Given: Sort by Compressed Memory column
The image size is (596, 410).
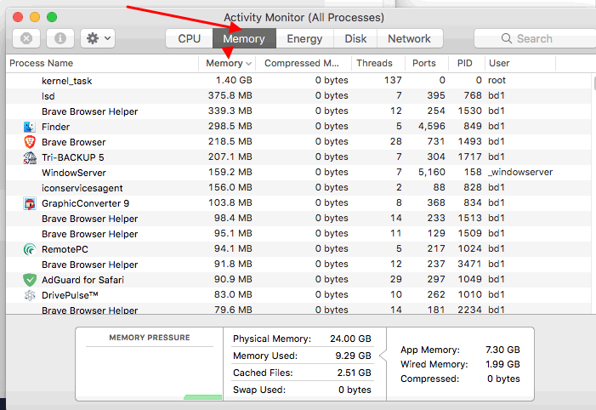Looking at the screenshot, I should (303, 63).
